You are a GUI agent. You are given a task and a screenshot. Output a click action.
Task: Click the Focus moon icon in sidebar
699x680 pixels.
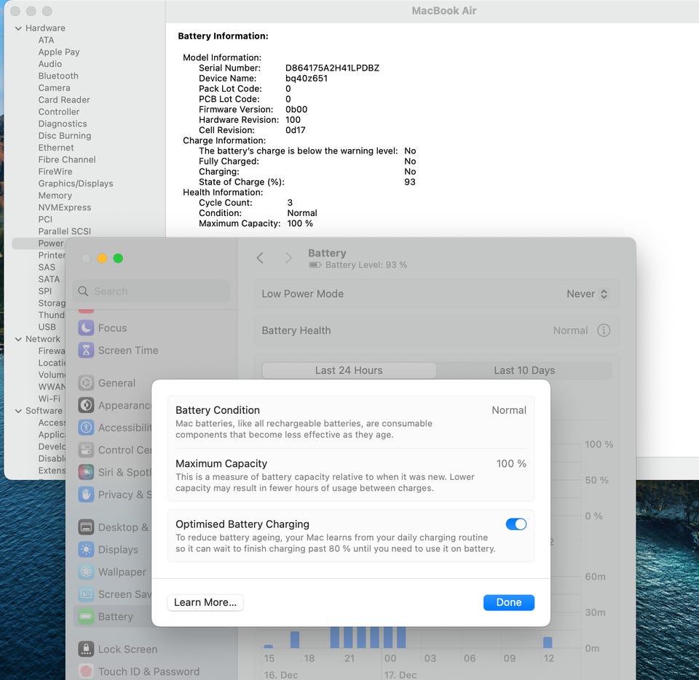(86, 328)
